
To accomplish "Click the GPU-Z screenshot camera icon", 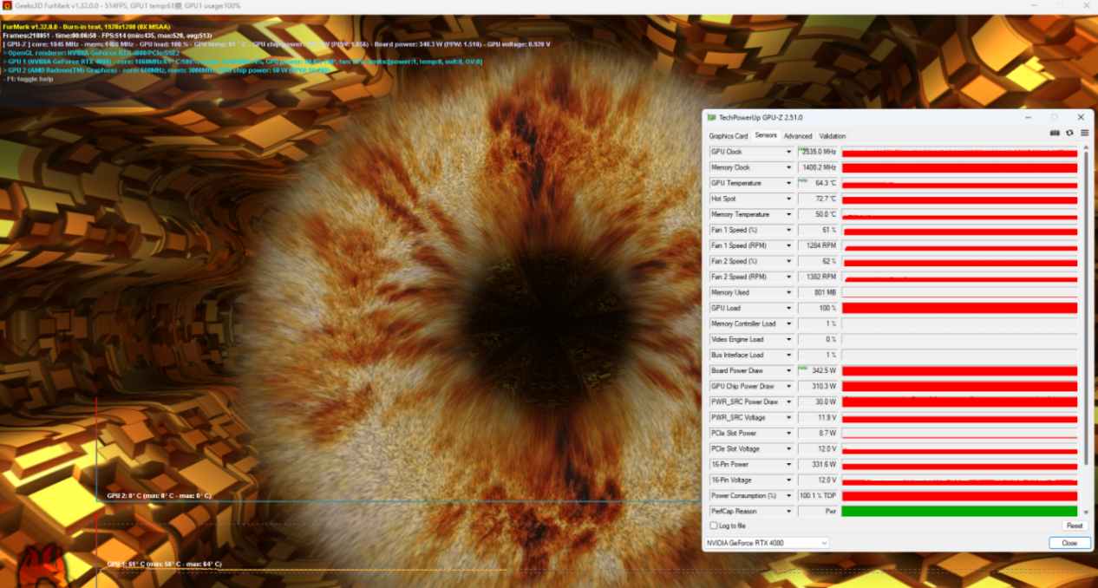I will coord(1055,134).
